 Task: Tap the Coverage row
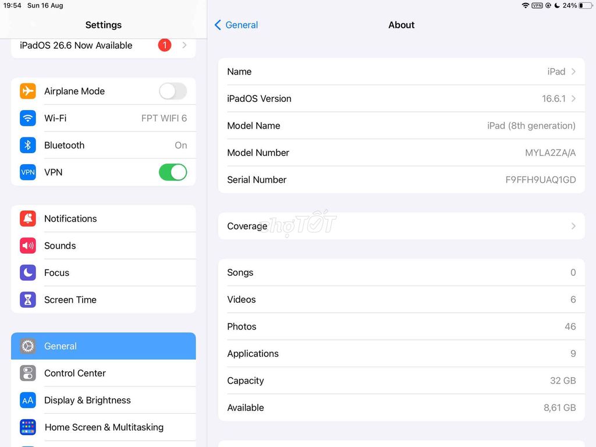(402, 226)
